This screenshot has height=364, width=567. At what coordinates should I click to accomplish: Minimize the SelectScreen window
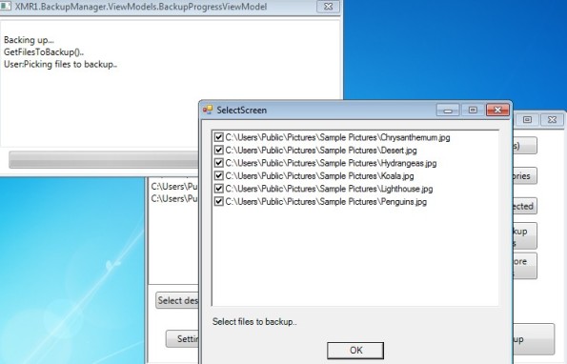448,110
